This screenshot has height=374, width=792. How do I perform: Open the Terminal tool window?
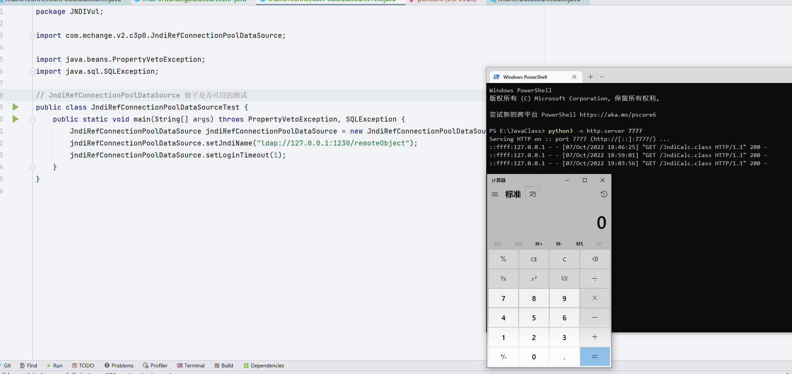[x=191, y=366]
